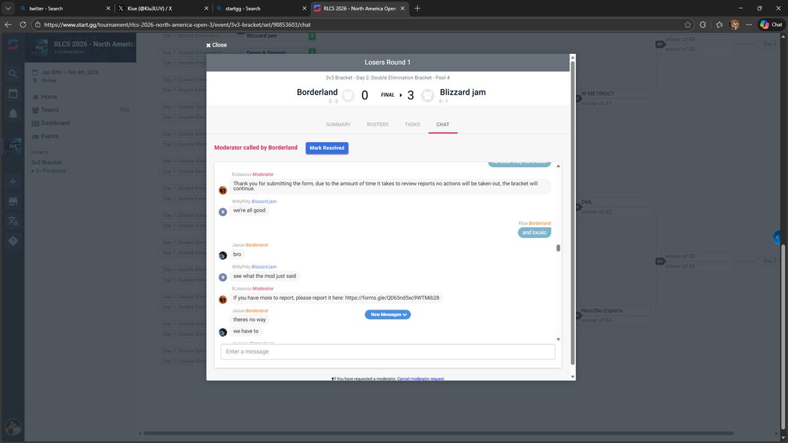Screen dimensions: 788x443
Task: Open Home in tournament navigation
Action: tap(49, 97)
